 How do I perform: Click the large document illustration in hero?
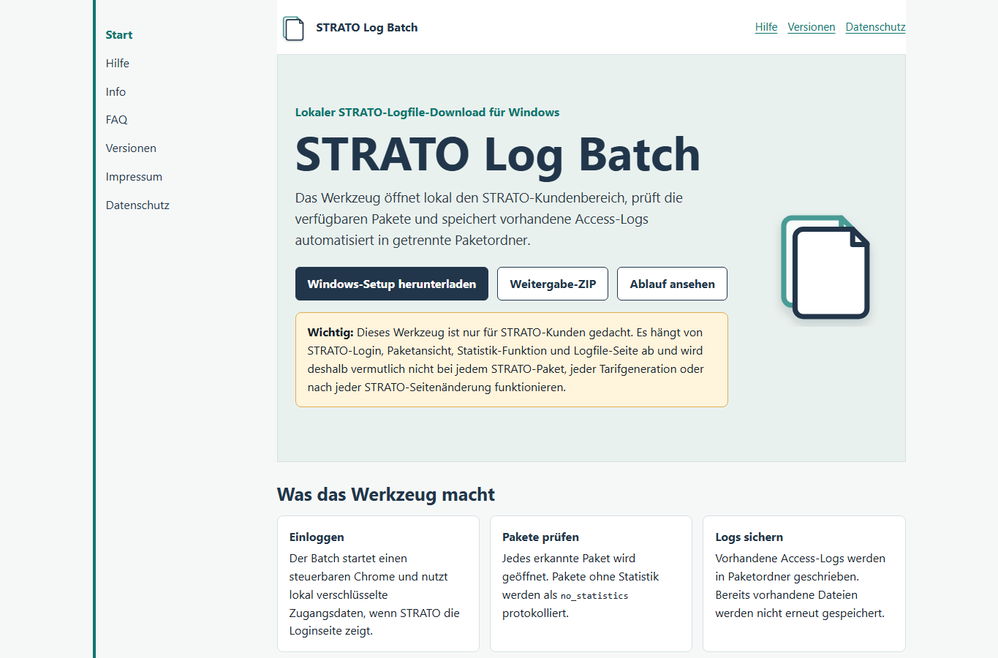coord(825,268)
